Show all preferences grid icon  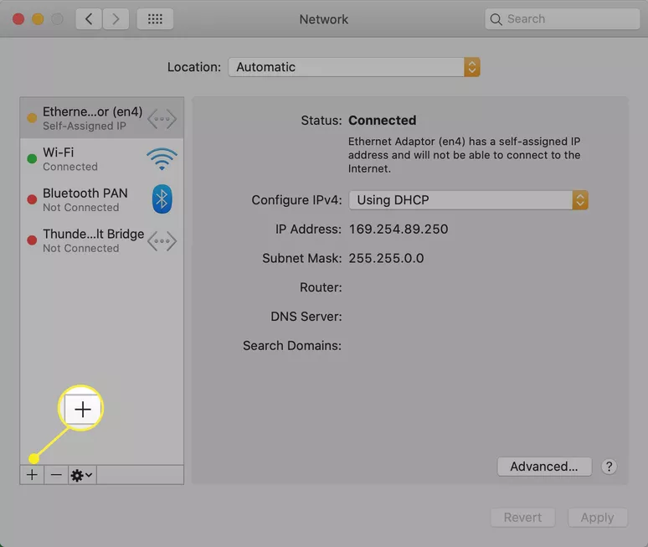[155, 19]
